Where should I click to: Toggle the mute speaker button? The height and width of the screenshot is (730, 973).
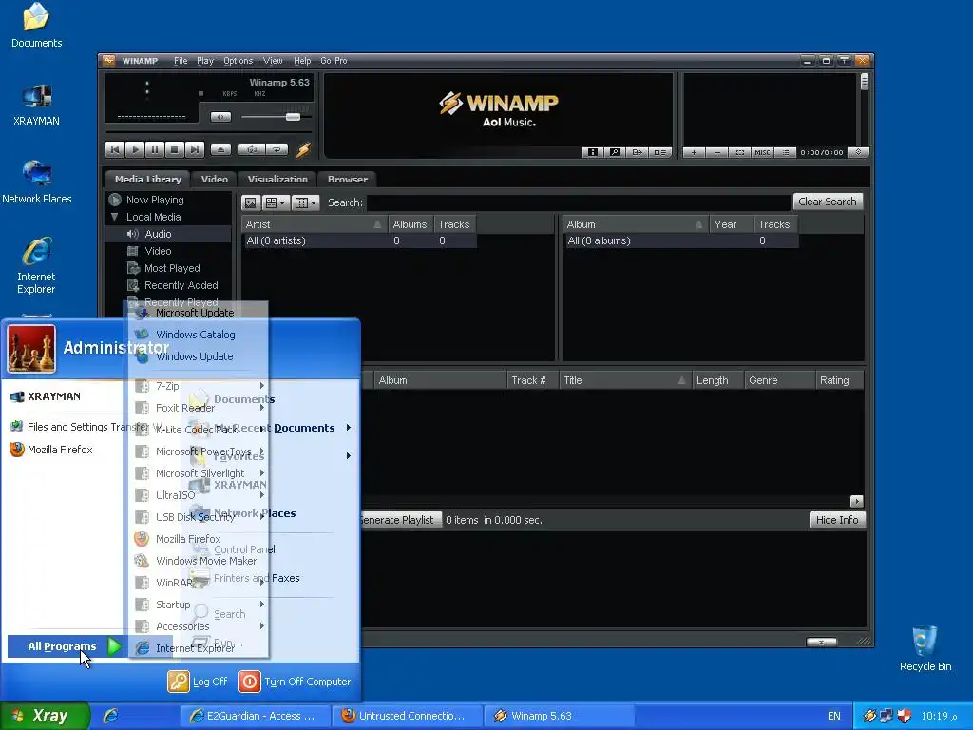[x=220, y=117]
